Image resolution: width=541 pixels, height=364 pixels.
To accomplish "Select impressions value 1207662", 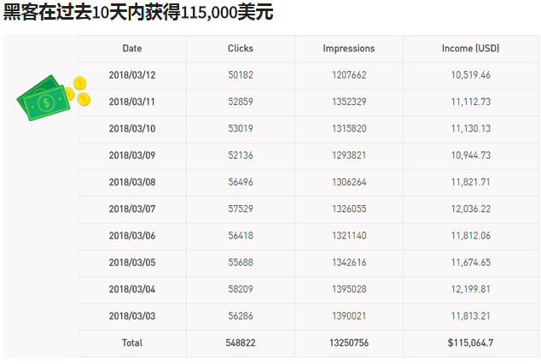I will point(348,75).
